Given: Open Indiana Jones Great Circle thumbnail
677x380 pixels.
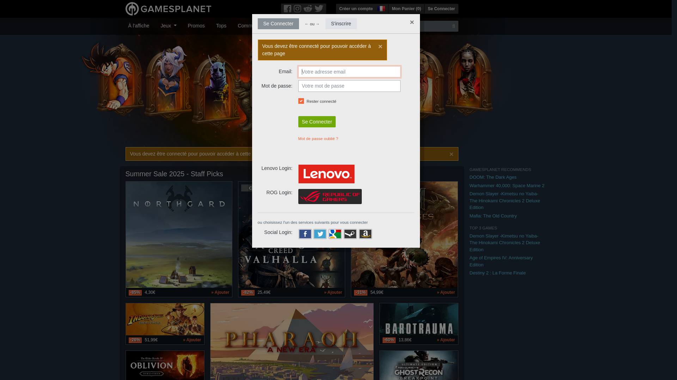Looking at the screenshot, I should coord(165,319).
